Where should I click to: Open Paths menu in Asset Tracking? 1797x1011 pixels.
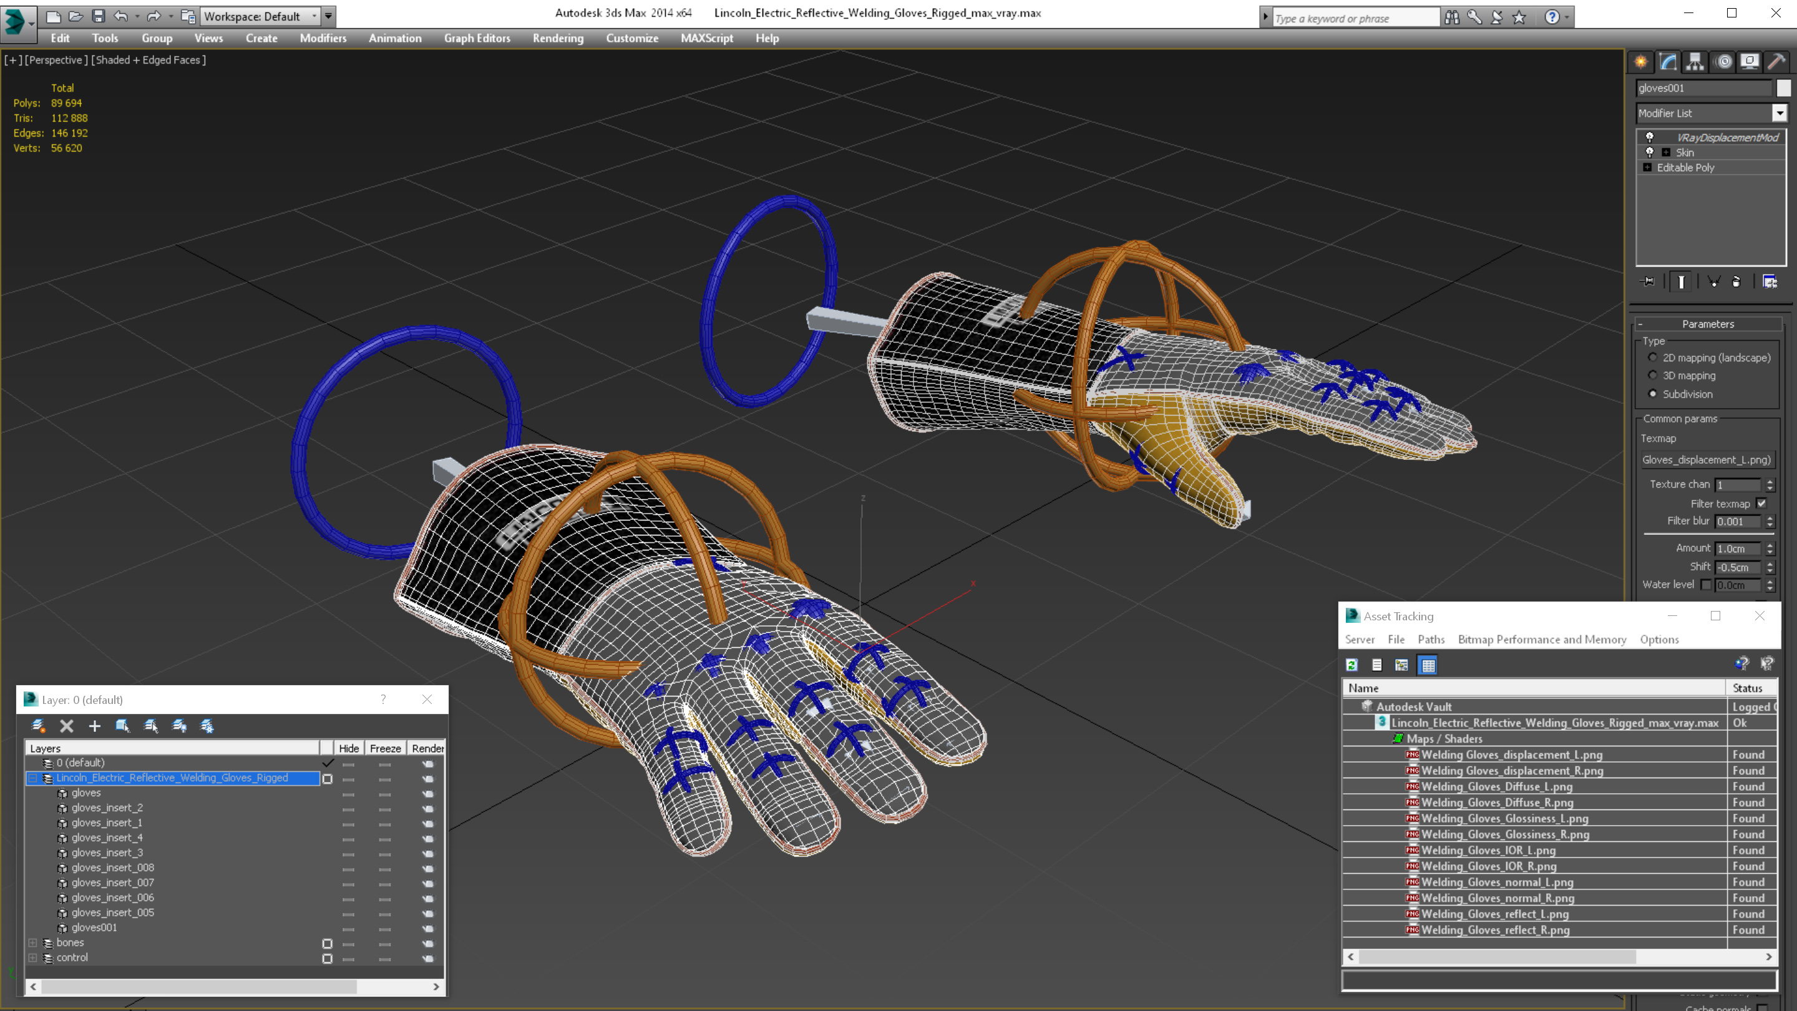1431,639
